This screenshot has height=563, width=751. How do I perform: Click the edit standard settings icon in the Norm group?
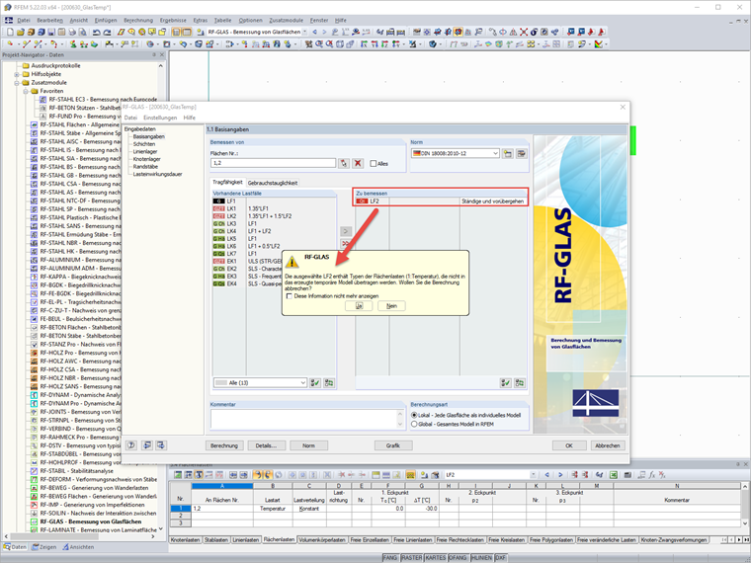(522, 154)
